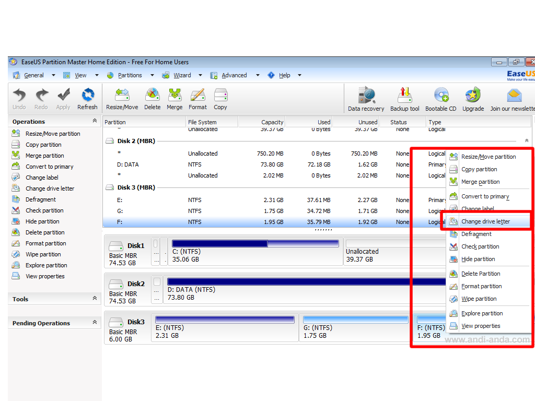This screenshot has width=535, height=401.
Task: Click the Undo toolbar icon
Action: click(19, 98)
